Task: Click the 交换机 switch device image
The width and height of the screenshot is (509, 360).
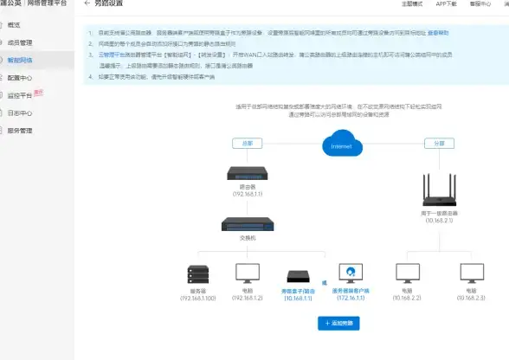Action: point(248,224)
